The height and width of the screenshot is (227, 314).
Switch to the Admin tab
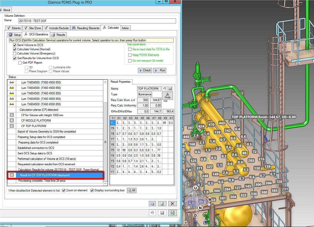pos(125,28)
